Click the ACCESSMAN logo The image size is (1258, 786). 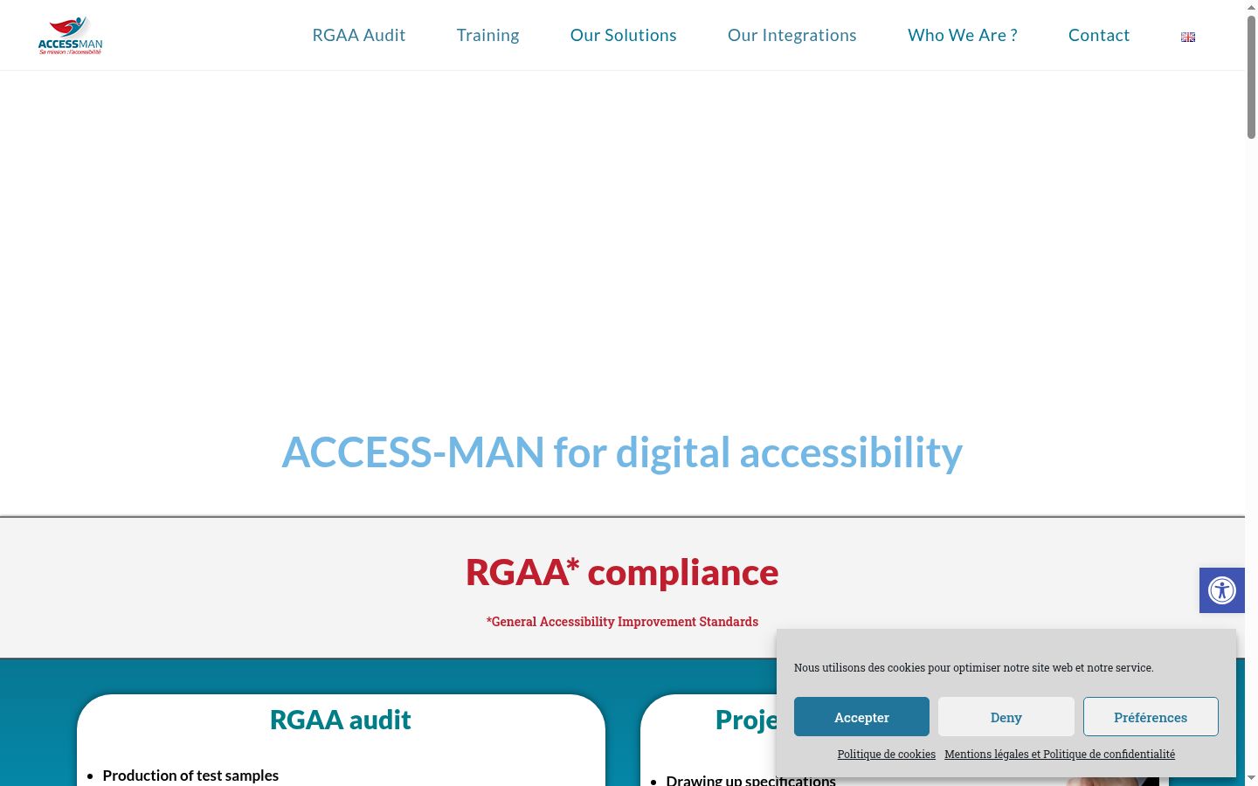point(70,35)
